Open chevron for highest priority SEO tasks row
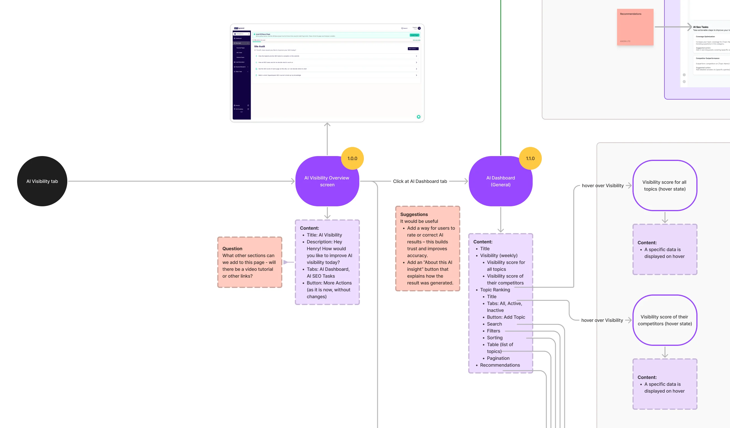Image resolution: width=730 pixels, height=428 pixels. tap(416, 56)
